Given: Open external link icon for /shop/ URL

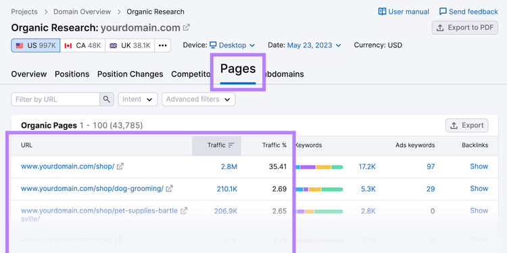Looking at the screenshot, I should 120,166.
